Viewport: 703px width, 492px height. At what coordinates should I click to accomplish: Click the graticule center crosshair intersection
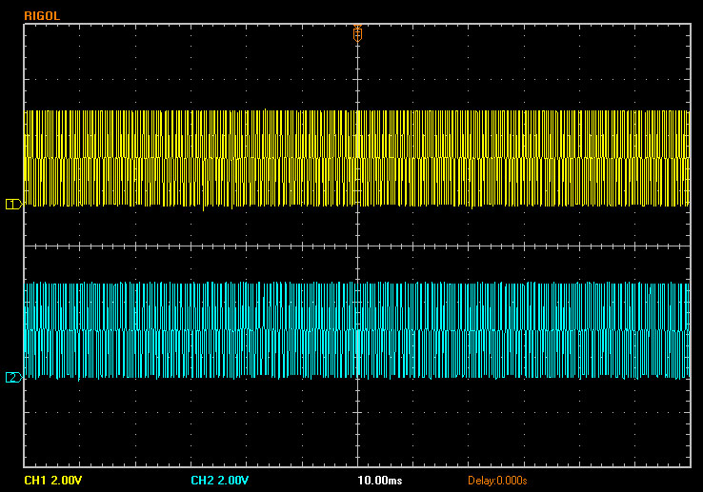[357, 246]
